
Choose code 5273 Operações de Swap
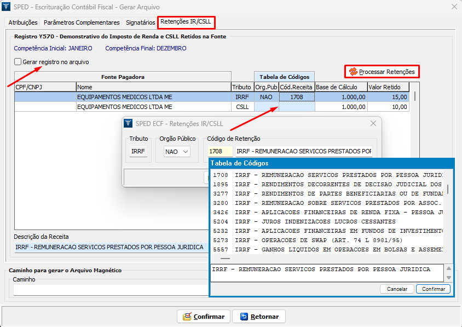[327, 240]
